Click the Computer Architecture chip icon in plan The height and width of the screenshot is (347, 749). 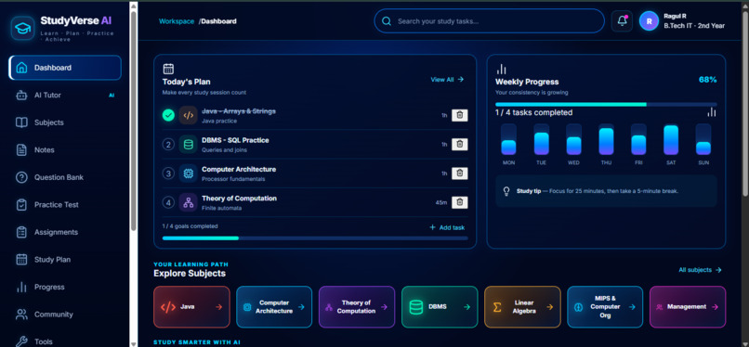tap(189, 173)
